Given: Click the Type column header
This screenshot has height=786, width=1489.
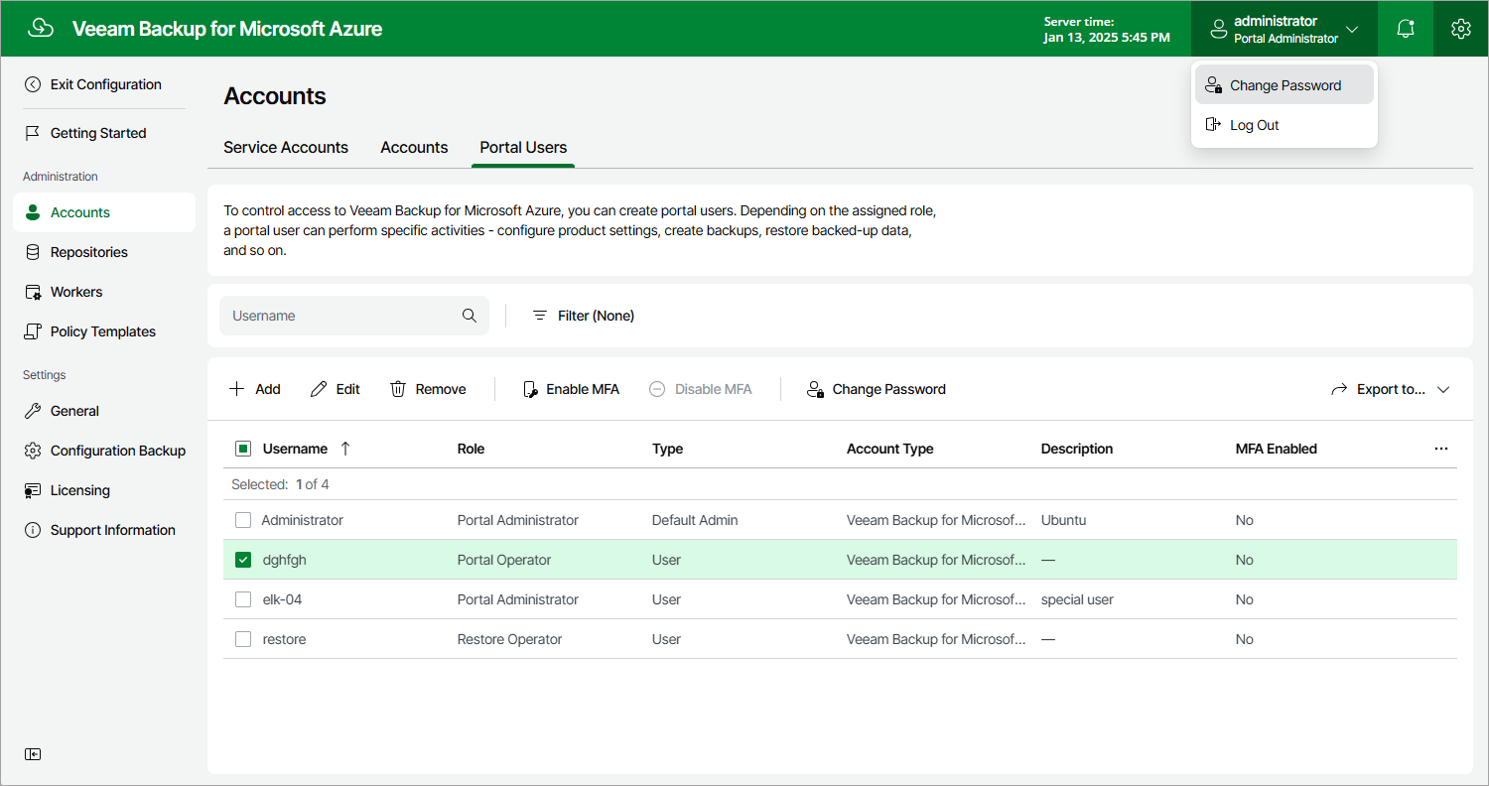Looking at the screenshot, I should coord(668,449).
